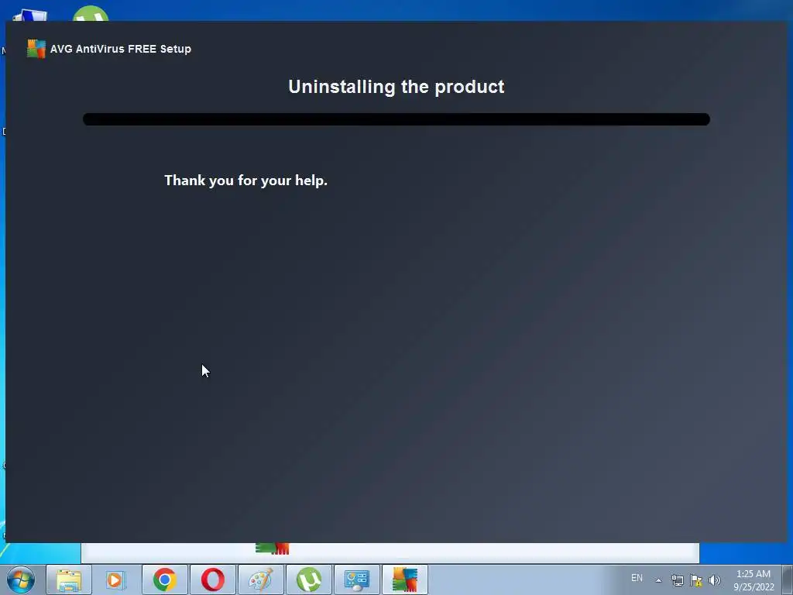Viewport: 793px width, 595px height.
Task: Open Opera browser from taskbar
Action: coord(213,580)
